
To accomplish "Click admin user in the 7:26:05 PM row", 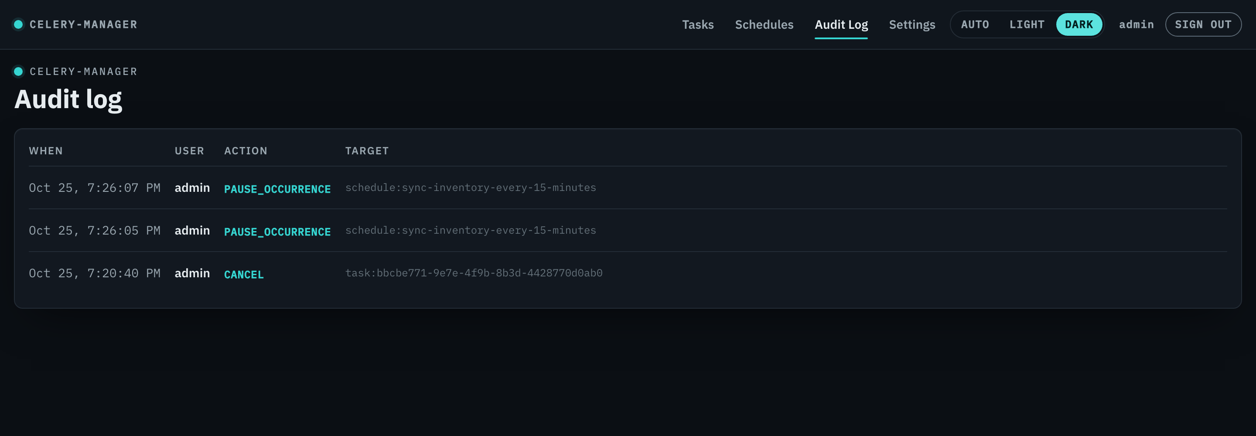I will point(192,231).
